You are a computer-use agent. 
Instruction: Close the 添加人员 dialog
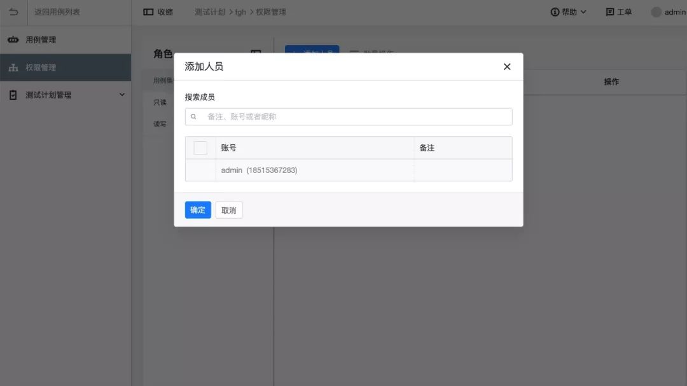pyautogui.click(x=507, y=67)
